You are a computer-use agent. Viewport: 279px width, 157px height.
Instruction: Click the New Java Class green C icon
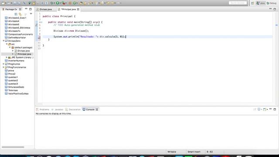(75, 3)
